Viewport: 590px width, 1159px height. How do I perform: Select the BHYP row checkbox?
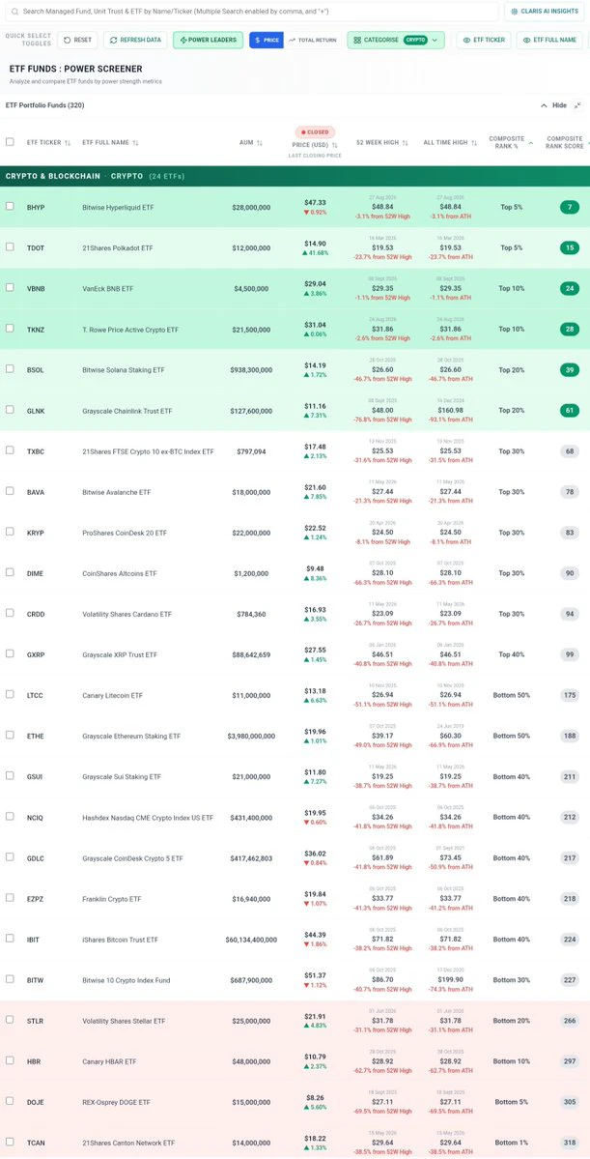[x=10, y=206]
